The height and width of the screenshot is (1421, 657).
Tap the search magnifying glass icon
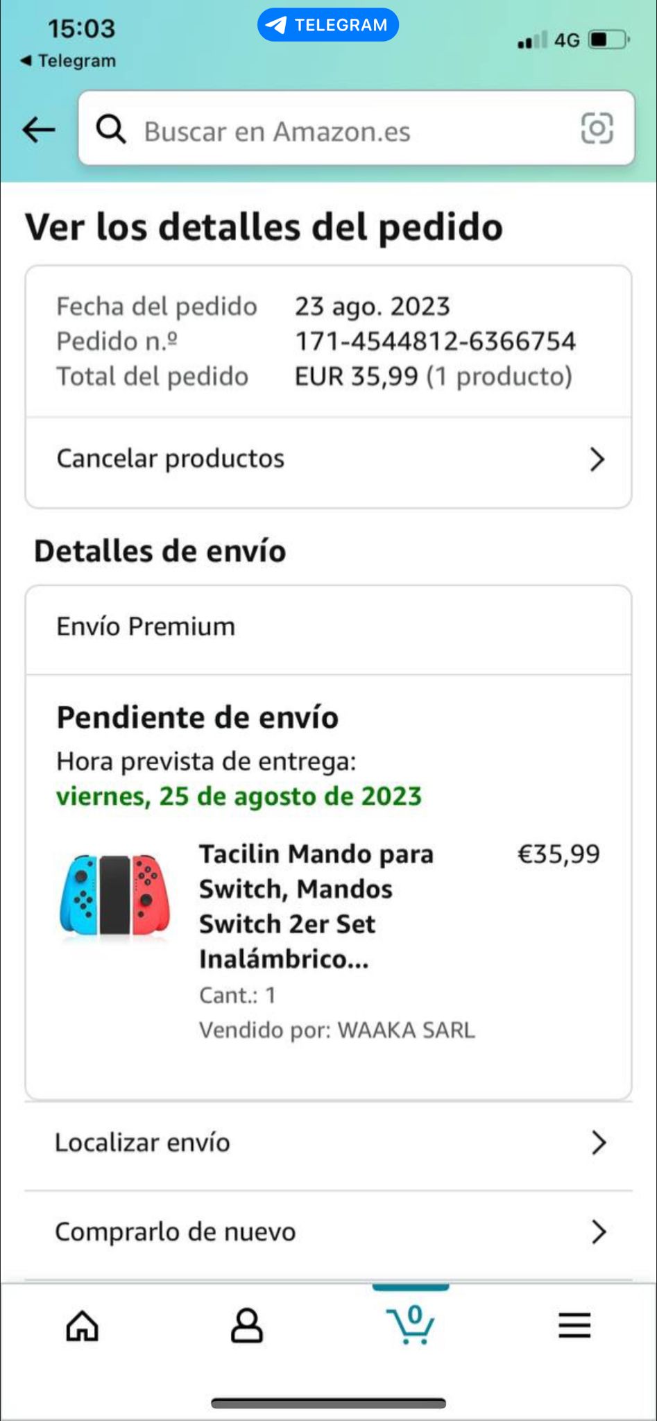[111, 129]
